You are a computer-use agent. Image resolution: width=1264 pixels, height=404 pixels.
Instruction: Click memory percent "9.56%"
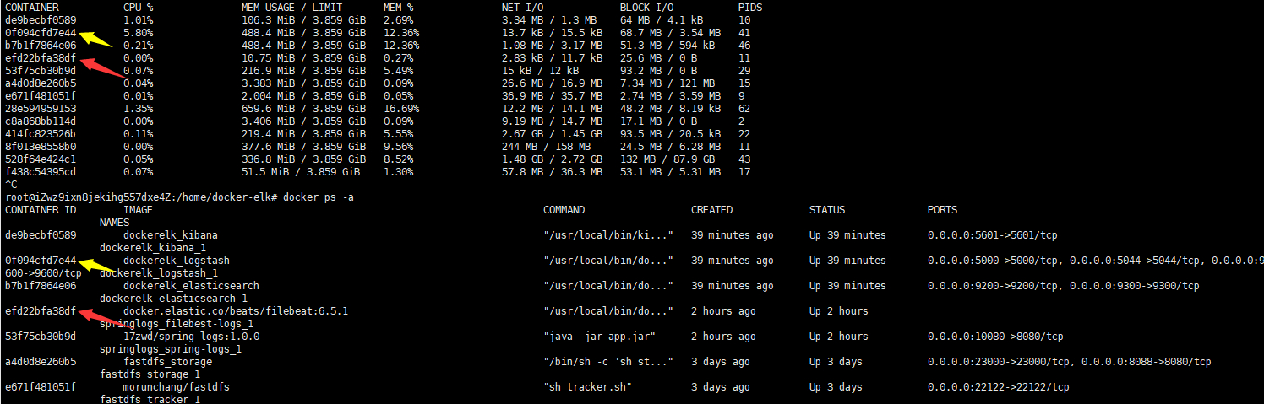tap(398, 146)
